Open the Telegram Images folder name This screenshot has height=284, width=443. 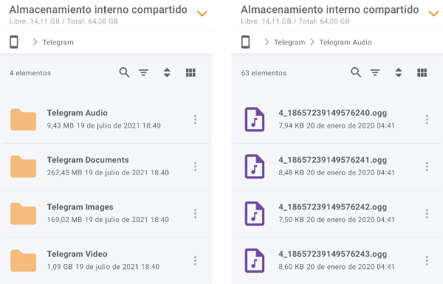(x=80, y=207)
